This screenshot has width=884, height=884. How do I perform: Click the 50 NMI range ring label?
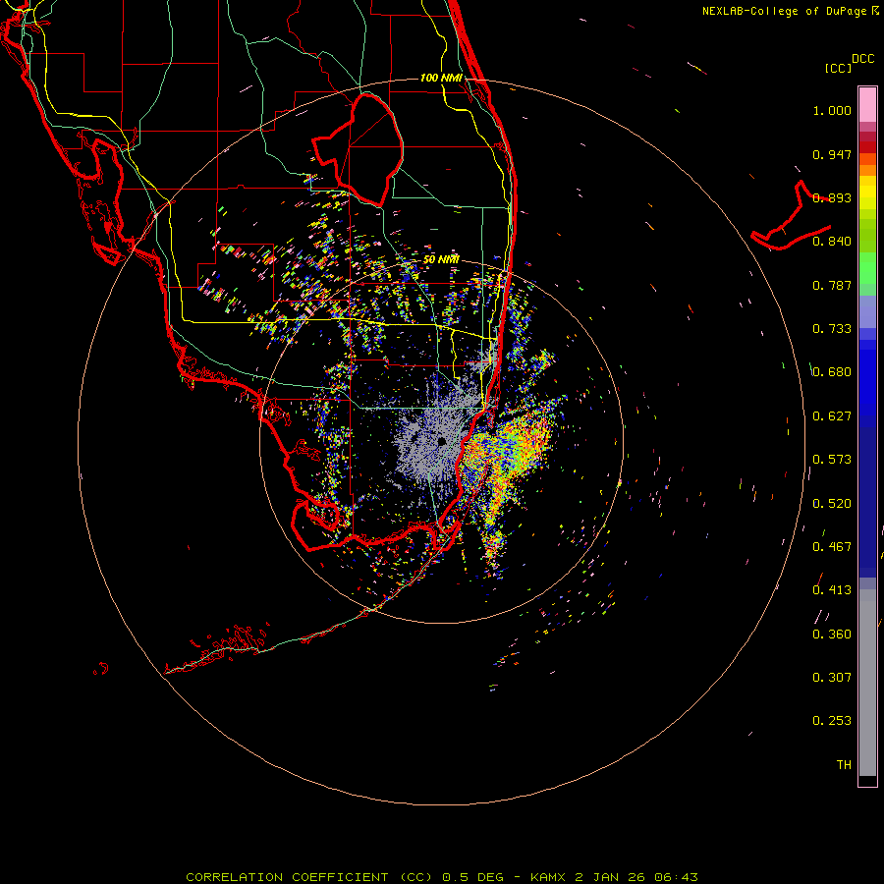tap(441, 259)
